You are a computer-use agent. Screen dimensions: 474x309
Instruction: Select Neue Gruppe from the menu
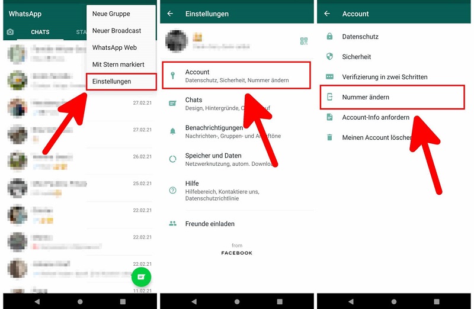121,14
